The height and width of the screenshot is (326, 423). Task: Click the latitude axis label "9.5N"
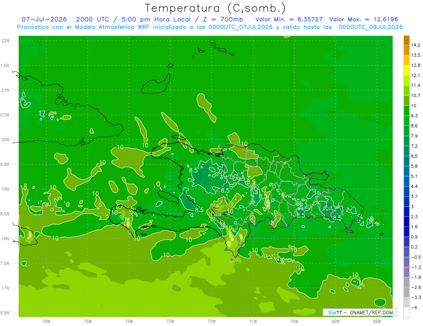(x=5, y=164)
